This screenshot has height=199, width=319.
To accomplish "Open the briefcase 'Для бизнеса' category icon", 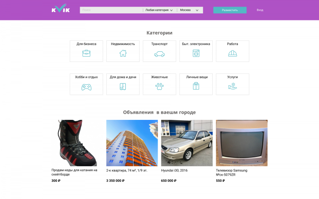I will [86, 54].
